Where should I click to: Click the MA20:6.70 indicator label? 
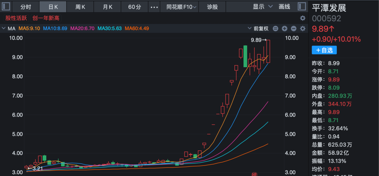[x=82, y=29]
